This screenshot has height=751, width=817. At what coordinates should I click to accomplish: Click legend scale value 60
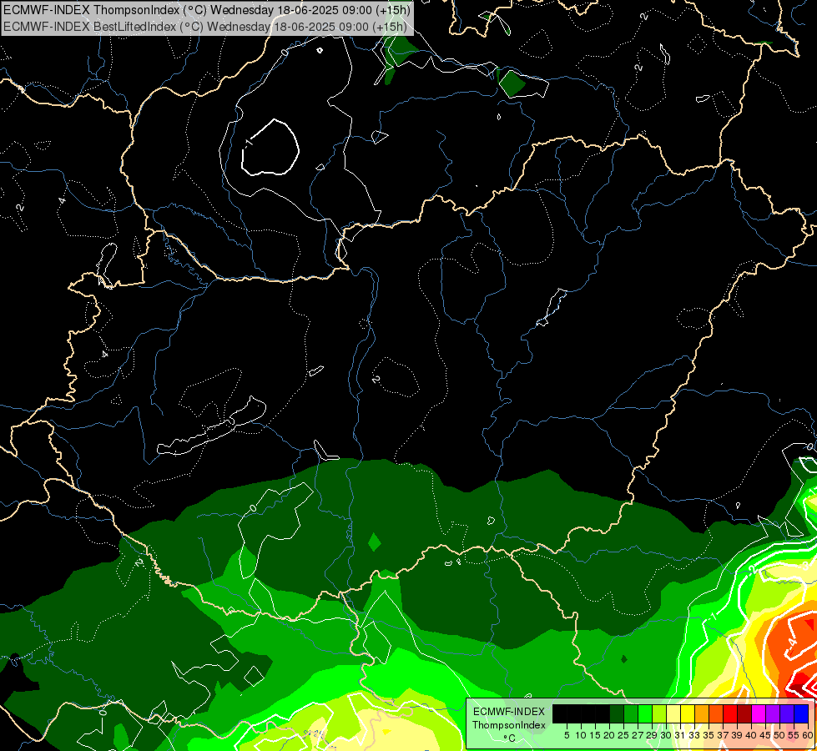(808, 735)
